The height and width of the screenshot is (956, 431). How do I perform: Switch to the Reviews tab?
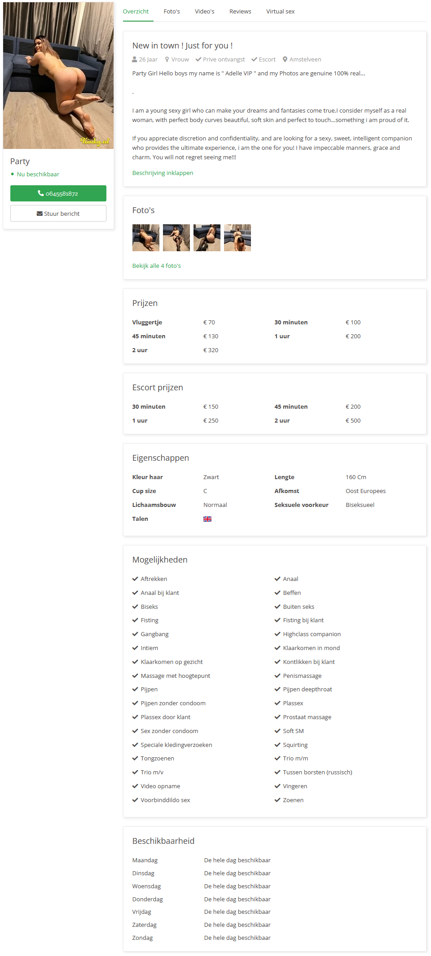(240, 11)
